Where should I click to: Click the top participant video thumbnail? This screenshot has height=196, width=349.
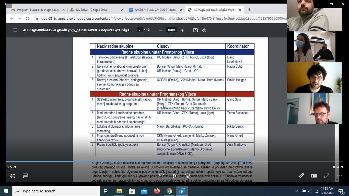click(315, 15)
